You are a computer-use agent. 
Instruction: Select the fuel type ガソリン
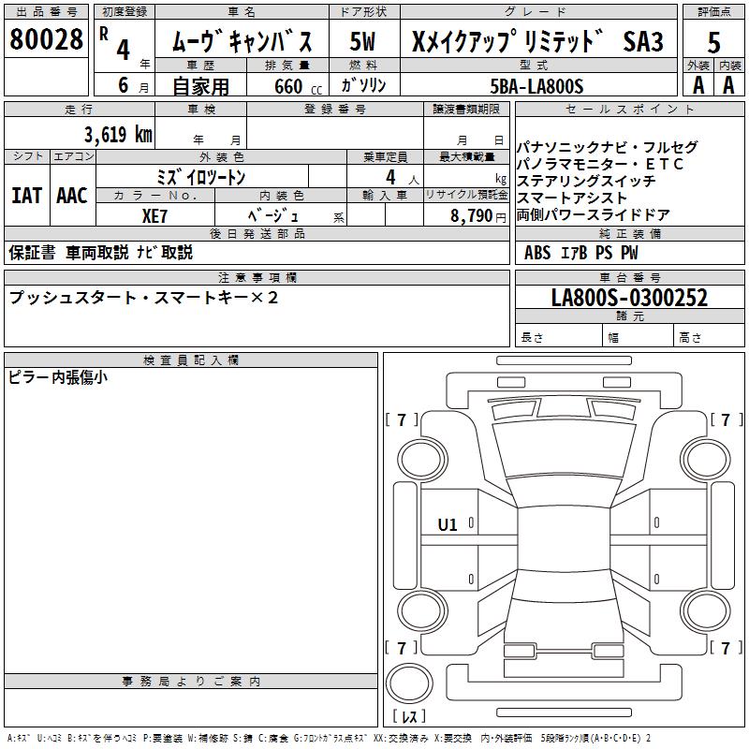[363, 85]
